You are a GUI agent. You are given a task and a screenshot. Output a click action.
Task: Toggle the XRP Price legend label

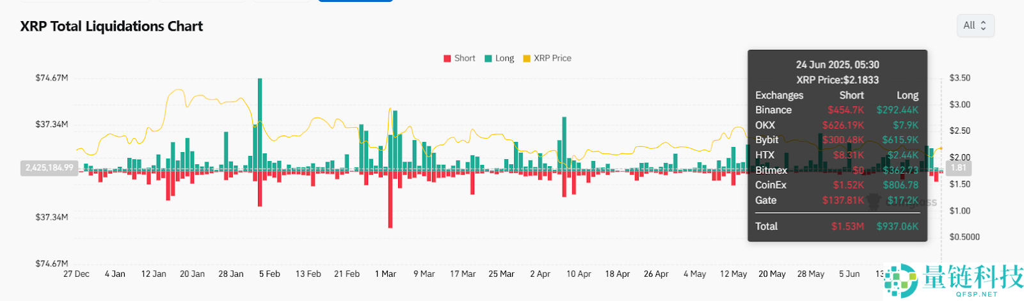(x=552, y=58)
